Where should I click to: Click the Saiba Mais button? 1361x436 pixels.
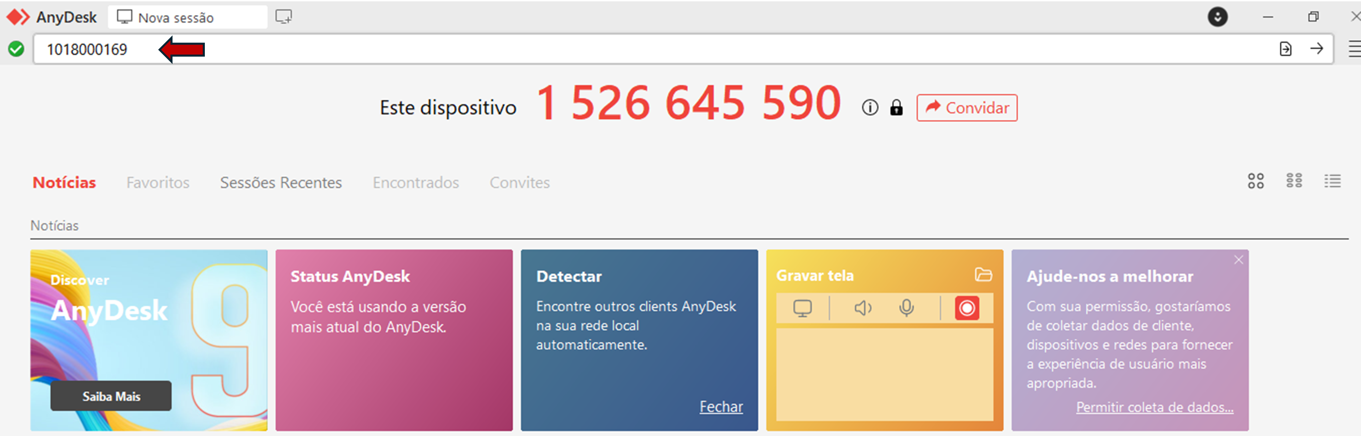(x=111, y=396)
